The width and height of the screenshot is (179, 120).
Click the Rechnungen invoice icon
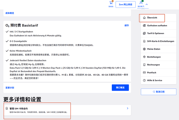(x=144, y=65)
